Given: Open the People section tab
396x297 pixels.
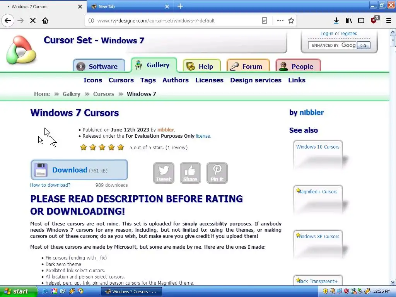Looking at the screenshot, I should [x=298, y=66].
